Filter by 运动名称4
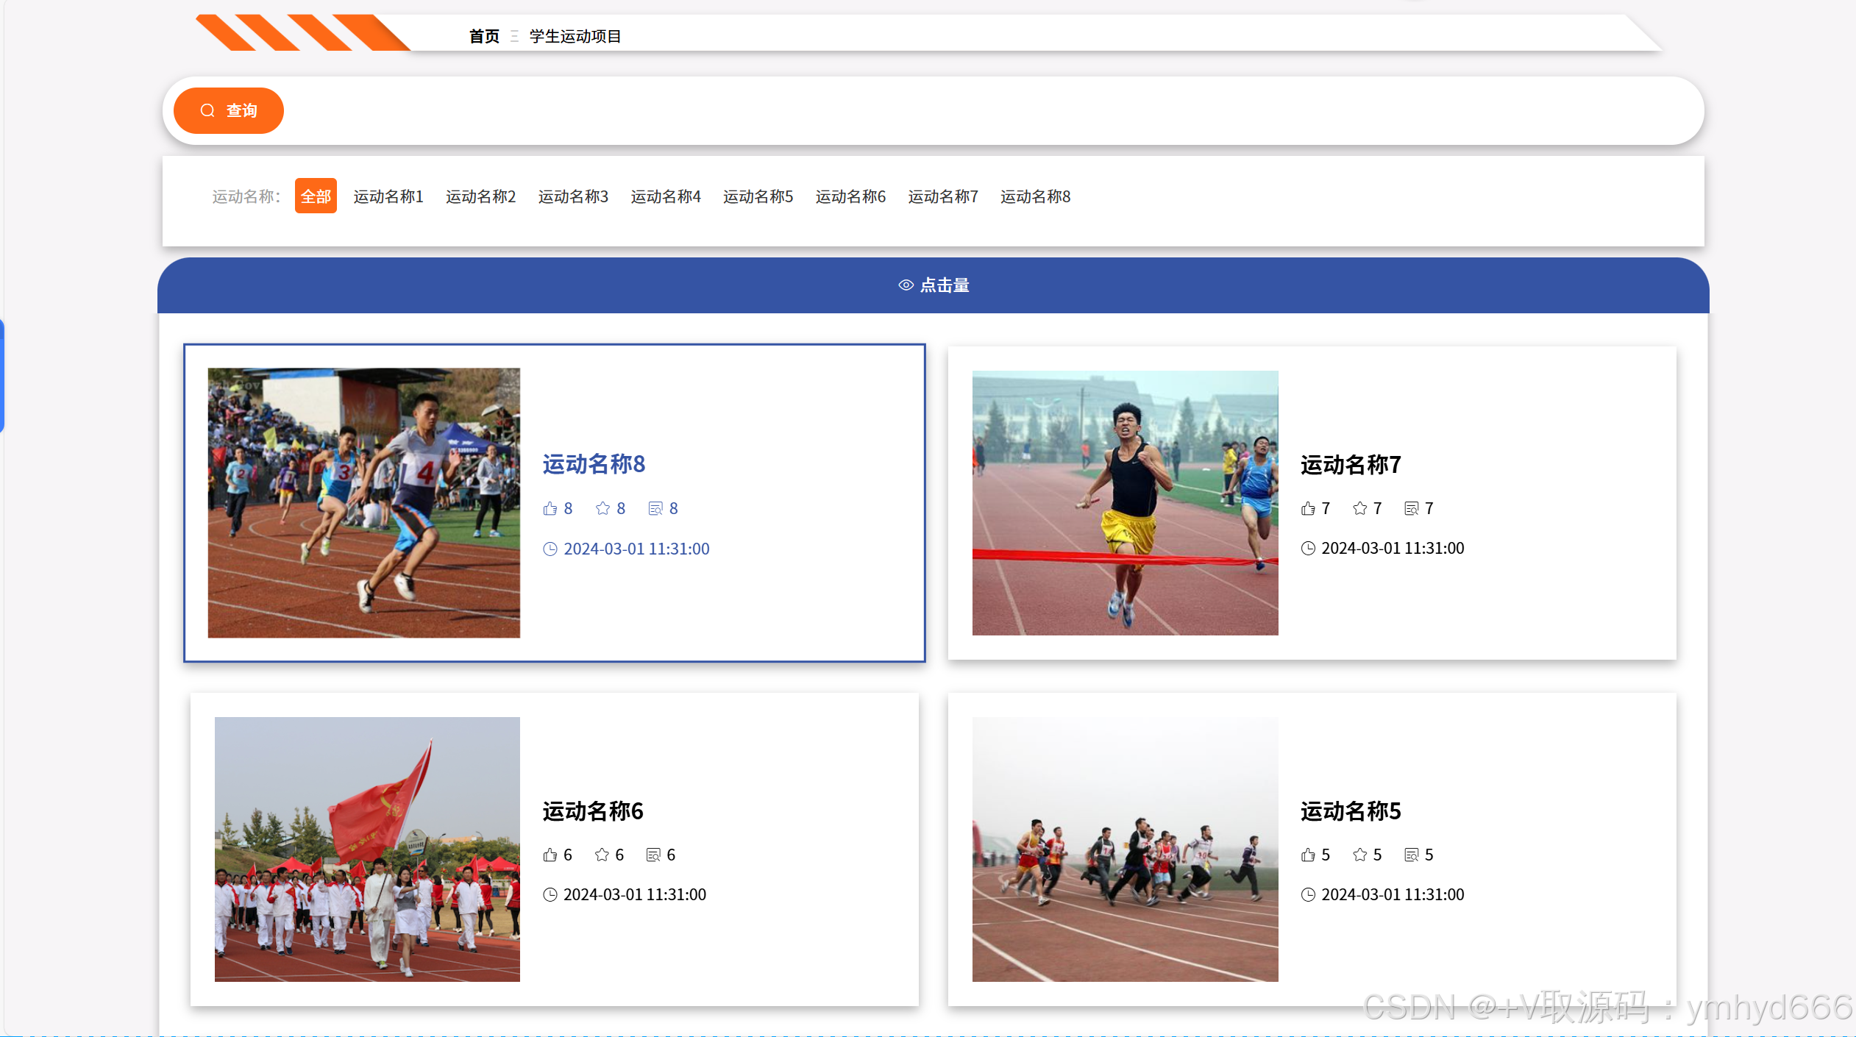 tap(666, 196)
